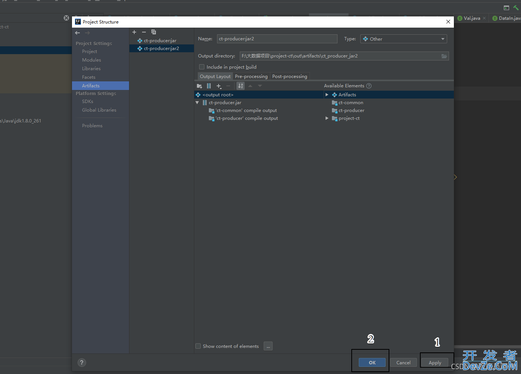Click the move down arrow in the layout toolbar
This screenshot has width=521, height=374.
(260, 86)
